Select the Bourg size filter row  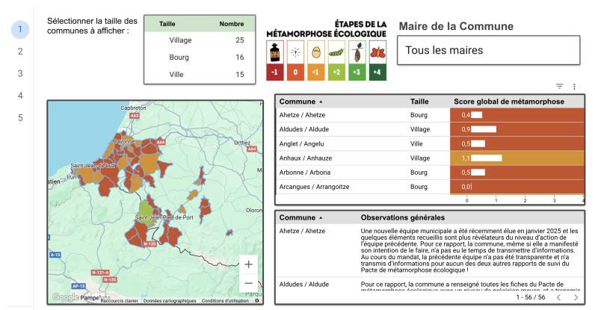199,58
